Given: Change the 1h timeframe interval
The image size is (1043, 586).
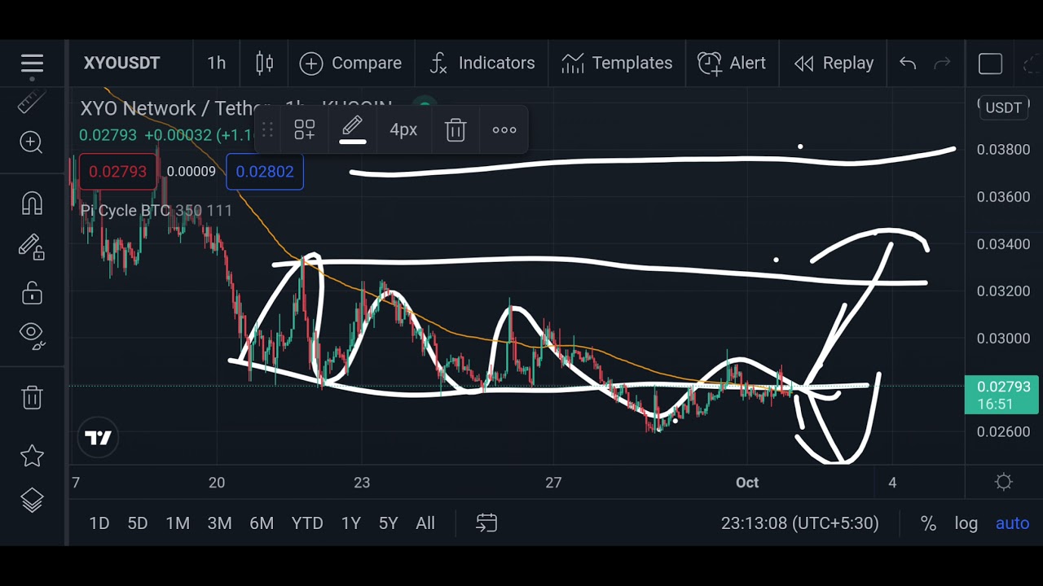Looking at the screenshot, I should pos(216,63).
